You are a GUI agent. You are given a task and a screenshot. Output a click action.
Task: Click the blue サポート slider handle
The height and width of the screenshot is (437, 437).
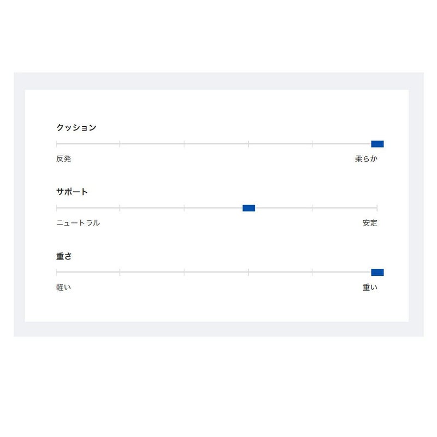click(249, 208)
